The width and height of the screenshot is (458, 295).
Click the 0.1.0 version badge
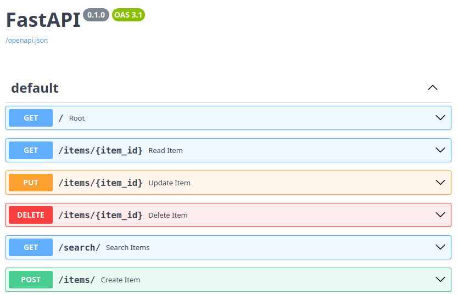click(96, 15)
